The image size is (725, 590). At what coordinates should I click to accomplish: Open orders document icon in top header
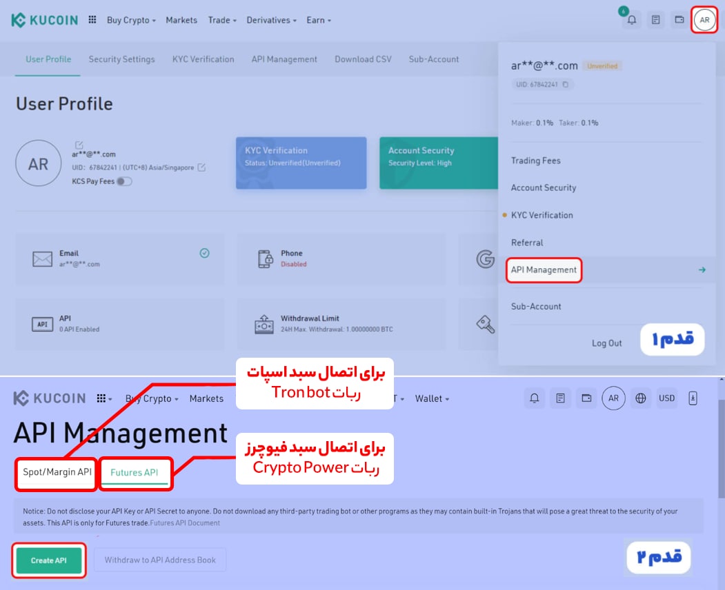tap(655, 20)
